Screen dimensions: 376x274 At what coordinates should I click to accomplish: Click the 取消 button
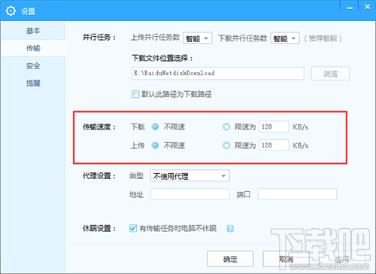[x=286, y=259]
